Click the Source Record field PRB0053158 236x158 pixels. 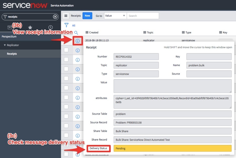pyautogui.click(x=172, y=122)
